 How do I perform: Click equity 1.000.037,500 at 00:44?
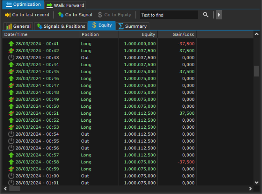pos(140,65)
